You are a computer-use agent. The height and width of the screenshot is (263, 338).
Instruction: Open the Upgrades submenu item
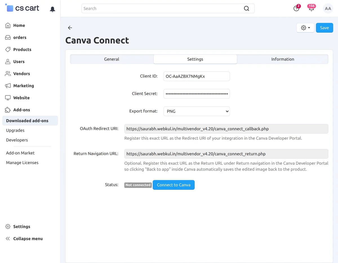click(15, 130)
